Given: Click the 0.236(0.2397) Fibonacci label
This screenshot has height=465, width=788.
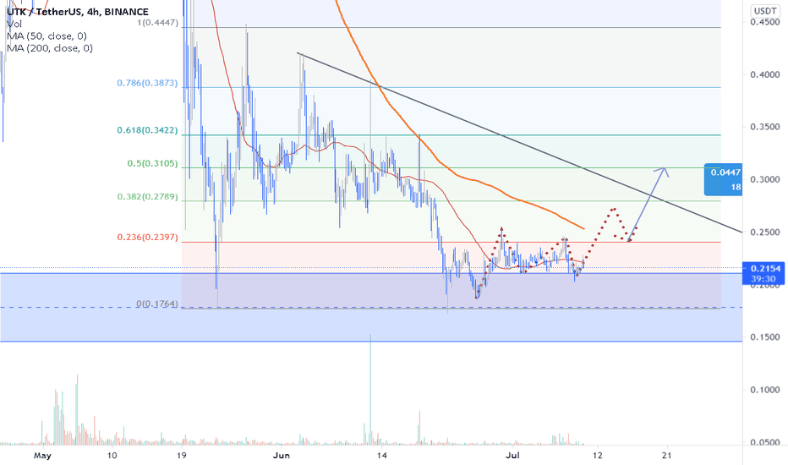Looking at the screenshot, I should point(147,237).
